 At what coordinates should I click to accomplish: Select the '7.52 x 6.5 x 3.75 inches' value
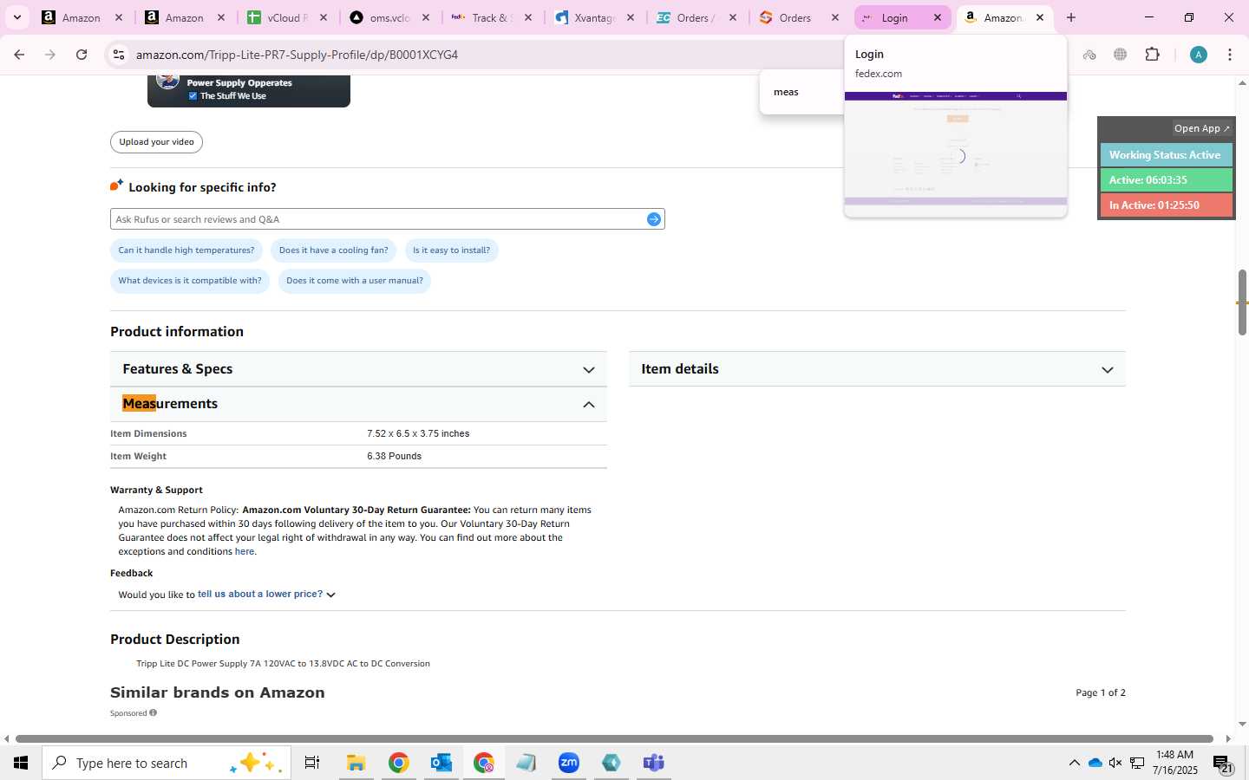418,433
